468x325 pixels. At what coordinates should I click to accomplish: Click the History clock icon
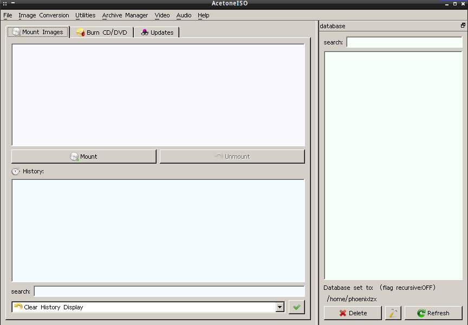(x=16, y=171)
